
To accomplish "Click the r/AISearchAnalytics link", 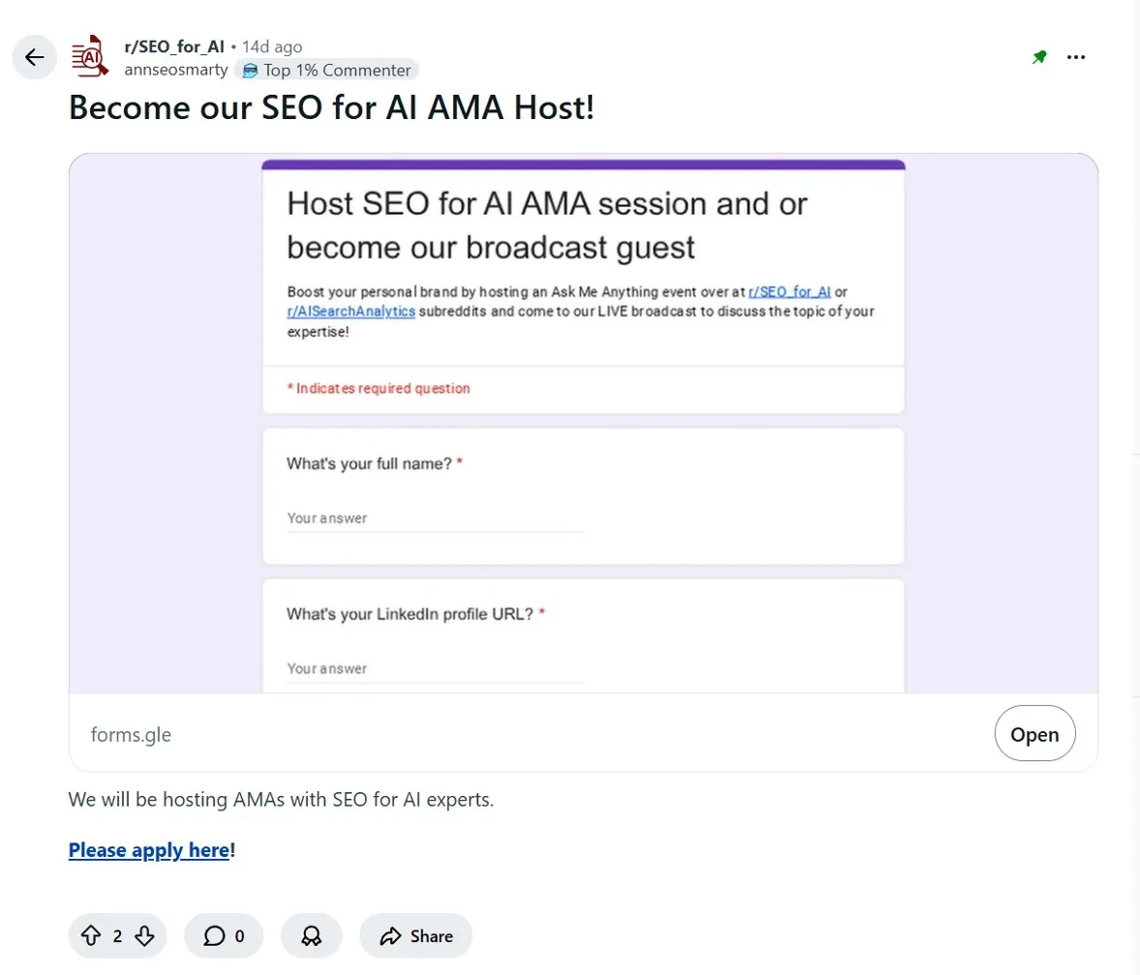I will coord(349,311).
